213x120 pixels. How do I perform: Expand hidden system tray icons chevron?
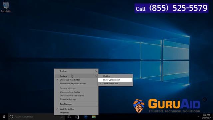coord(198,117)
